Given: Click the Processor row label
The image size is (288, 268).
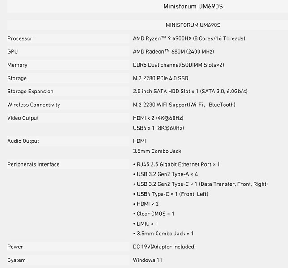Looking at the screenshot, I should 20,38.
